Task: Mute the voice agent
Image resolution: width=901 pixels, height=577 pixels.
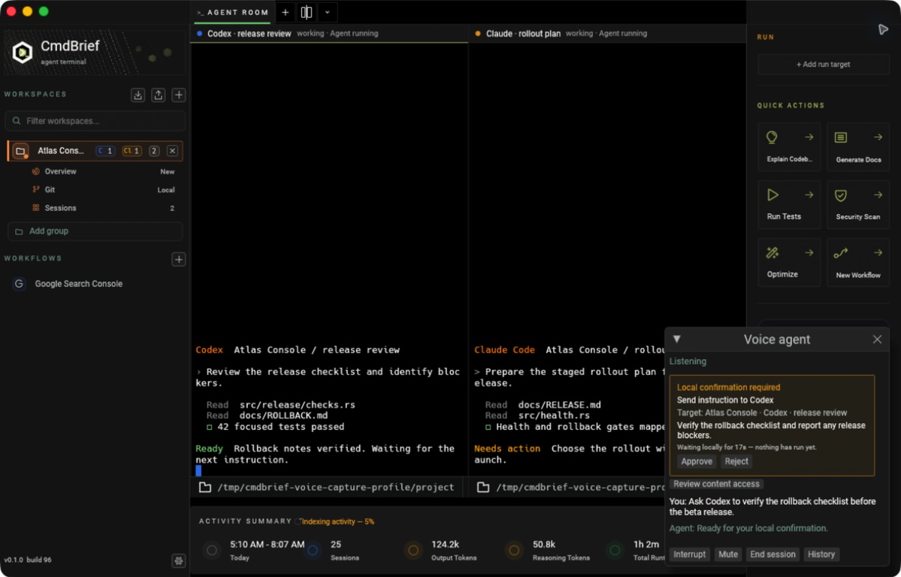Action: 728,554
